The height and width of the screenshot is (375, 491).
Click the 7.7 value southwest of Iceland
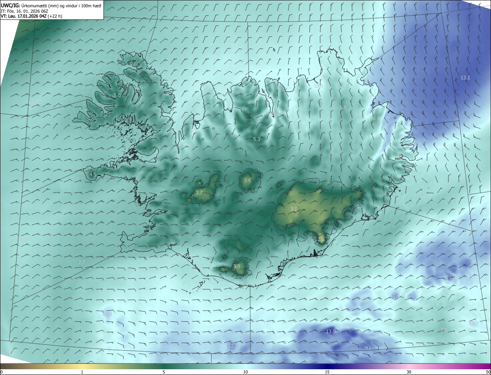click(81, 262)
